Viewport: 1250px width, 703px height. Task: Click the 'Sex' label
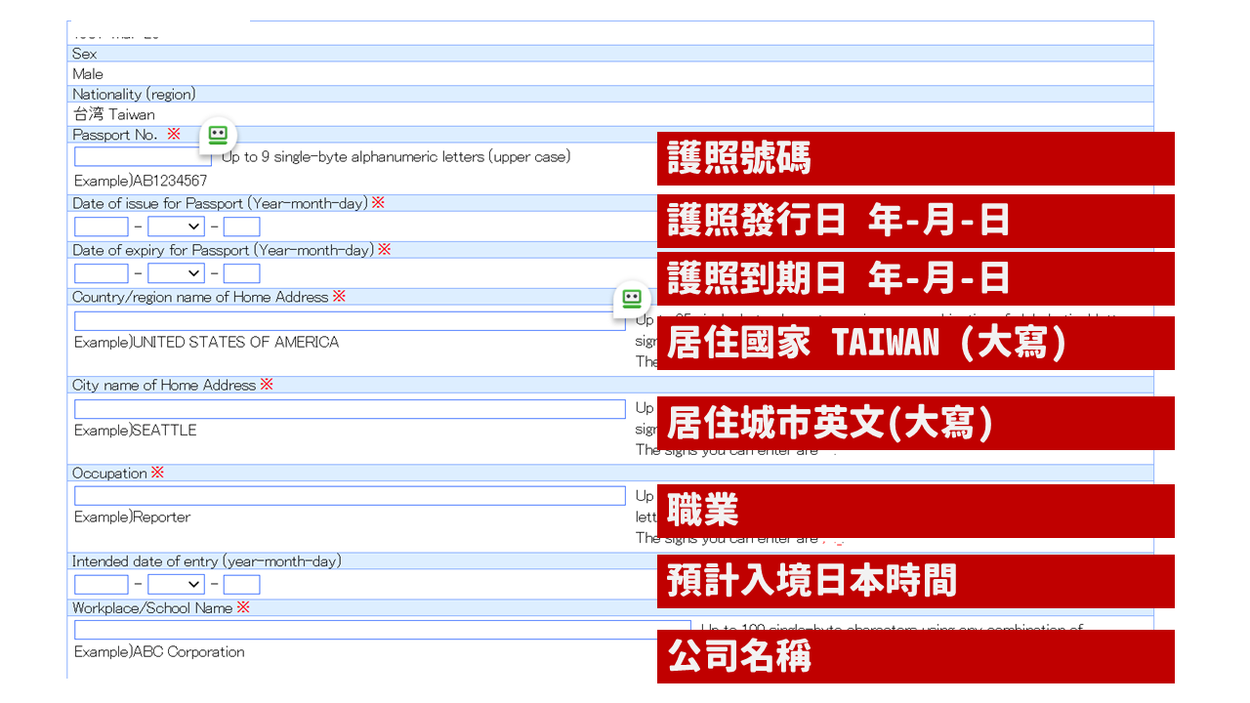[x=85, y=54]
